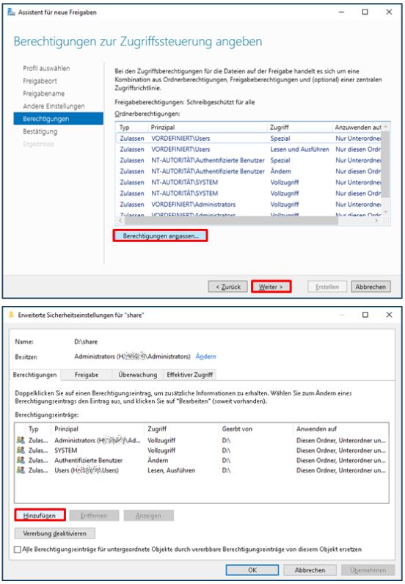This screenshot has height=584, width=405.
Task: Select Authentifizierte Benutzer row with Ändern access
Action: click(249, 172)
